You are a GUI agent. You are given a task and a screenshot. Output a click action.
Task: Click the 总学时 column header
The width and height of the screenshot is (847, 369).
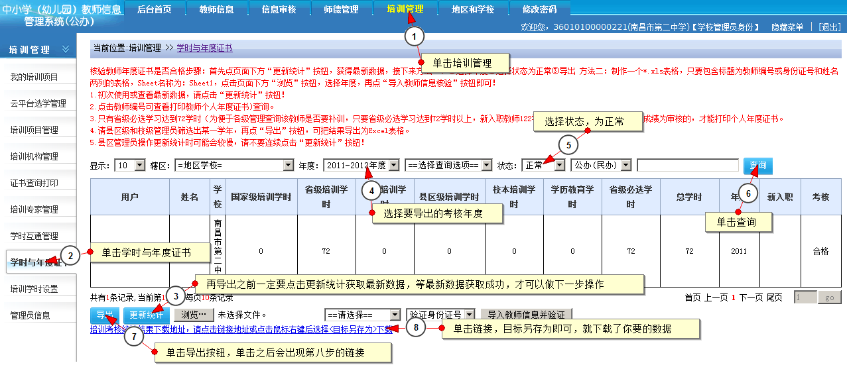coord(690,196)
